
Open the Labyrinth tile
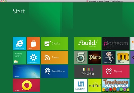pos(81,85)
